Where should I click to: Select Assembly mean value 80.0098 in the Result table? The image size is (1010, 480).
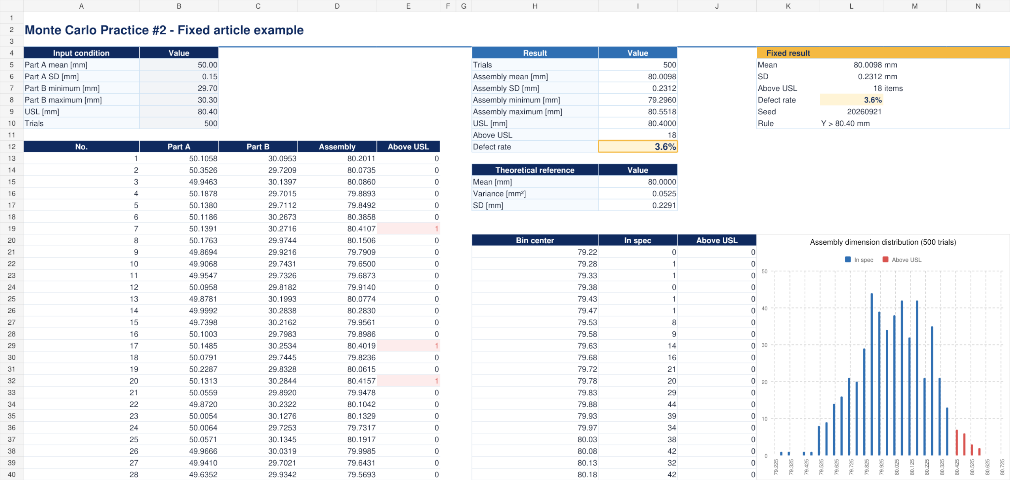click(x=638, y=76)
